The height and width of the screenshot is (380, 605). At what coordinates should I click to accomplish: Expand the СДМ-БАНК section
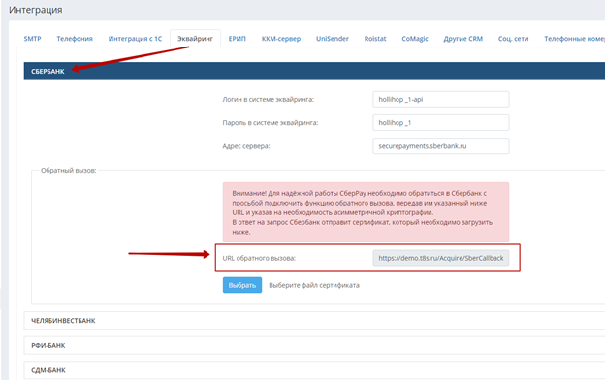click(x=314, y=370)
